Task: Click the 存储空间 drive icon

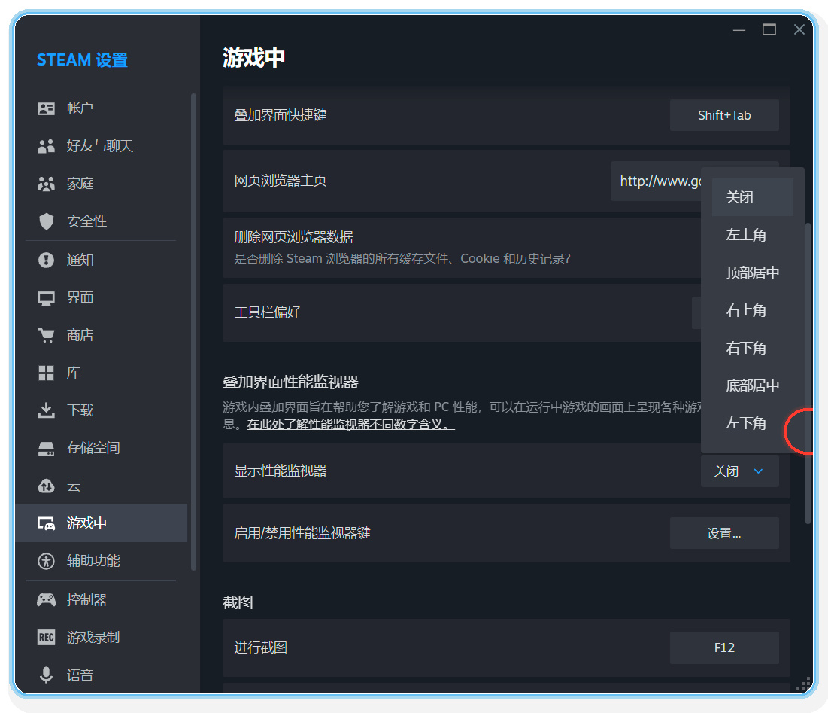Action: click(46, 448)
